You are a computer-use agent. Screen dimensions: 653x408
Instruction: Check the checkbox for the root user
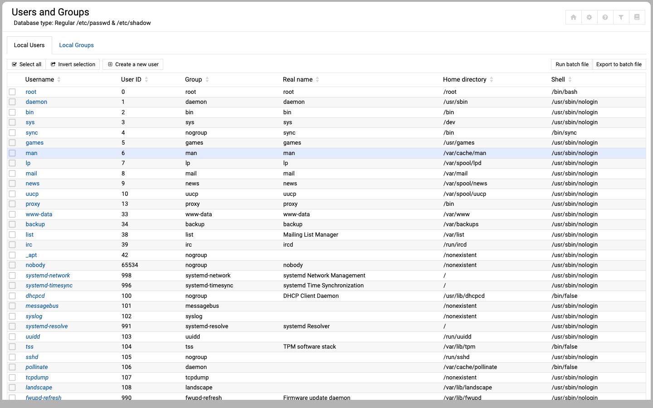12,92
